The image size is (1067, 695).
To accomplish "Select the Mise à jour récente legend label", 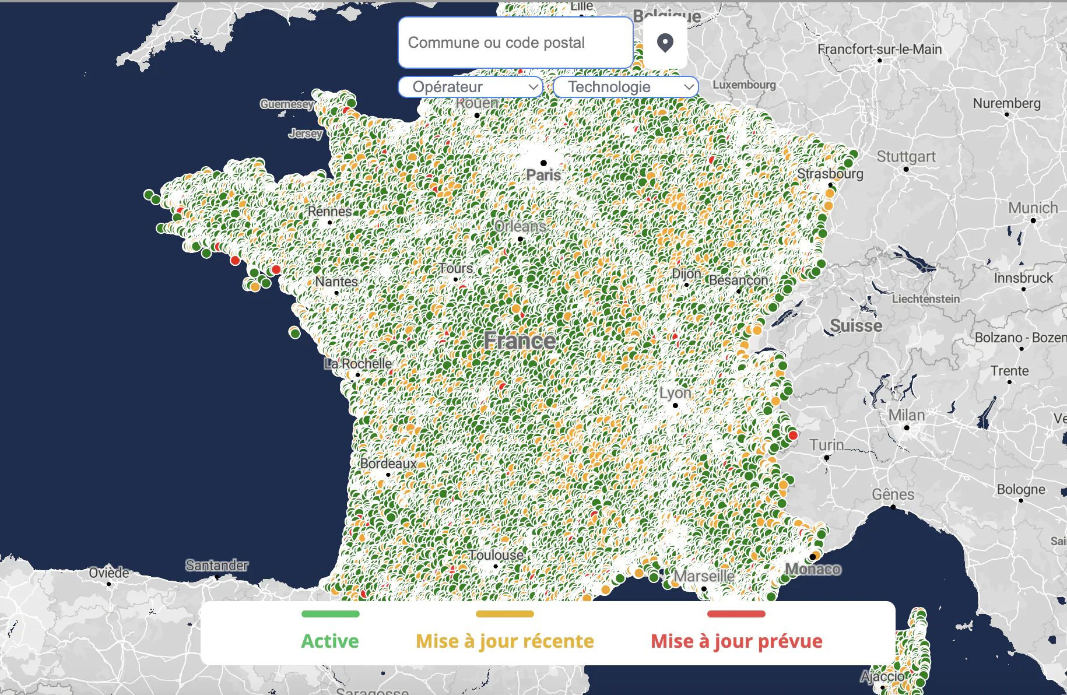I will 505,641.
